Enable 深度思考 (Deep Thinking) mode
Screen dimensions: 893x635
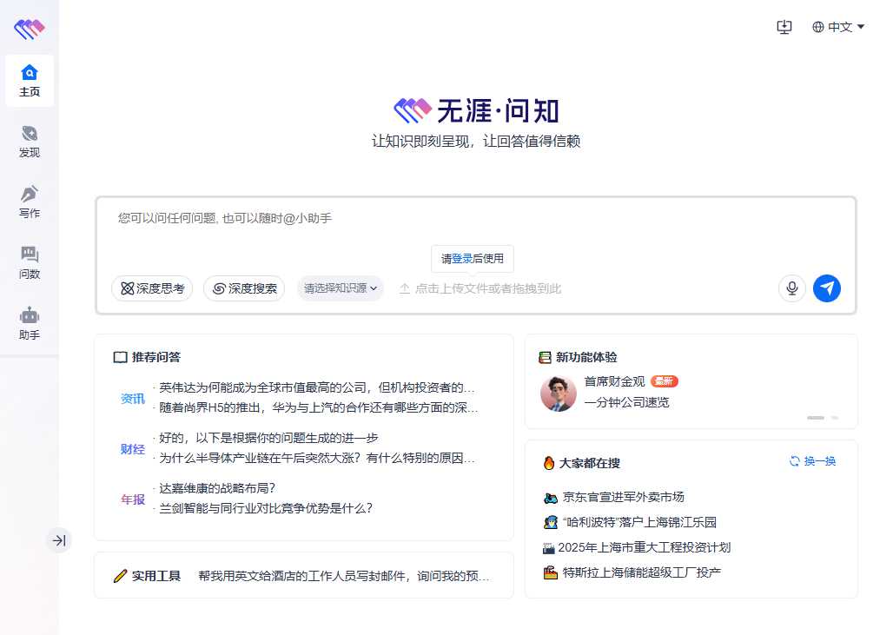(x=152, y=288)
